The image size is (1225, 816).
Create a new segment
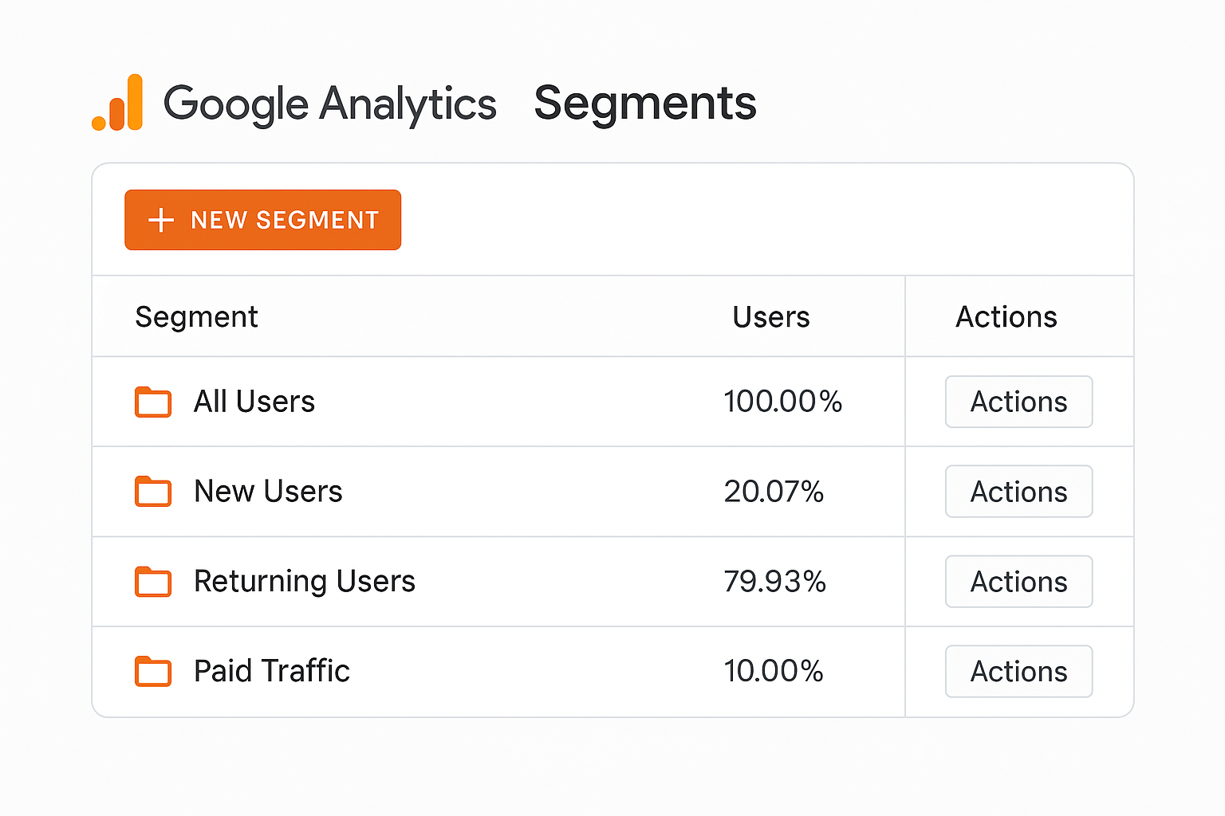click(x=262, y=220)
